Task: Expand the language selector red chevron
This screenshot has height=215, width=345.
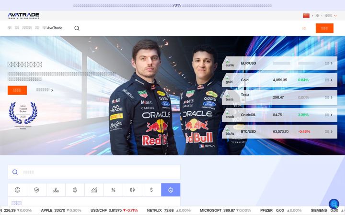Action: [335, 16]
